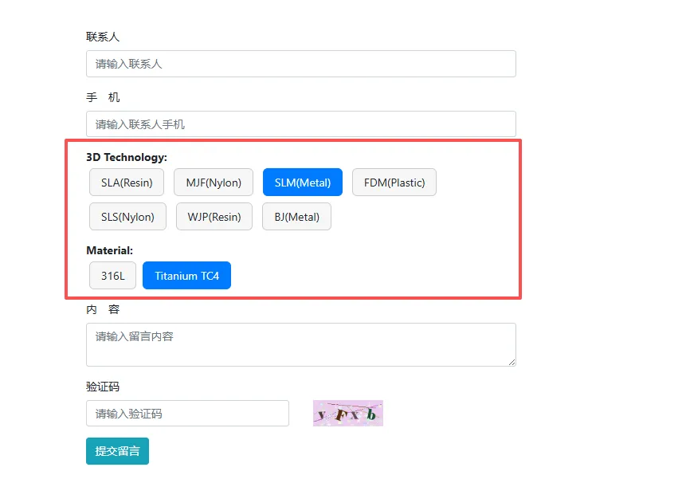Image resolution: width=686 pixels, height=483 pixels.
Task: Focus the 手机 phone number input field
Action: click(300, 124)
